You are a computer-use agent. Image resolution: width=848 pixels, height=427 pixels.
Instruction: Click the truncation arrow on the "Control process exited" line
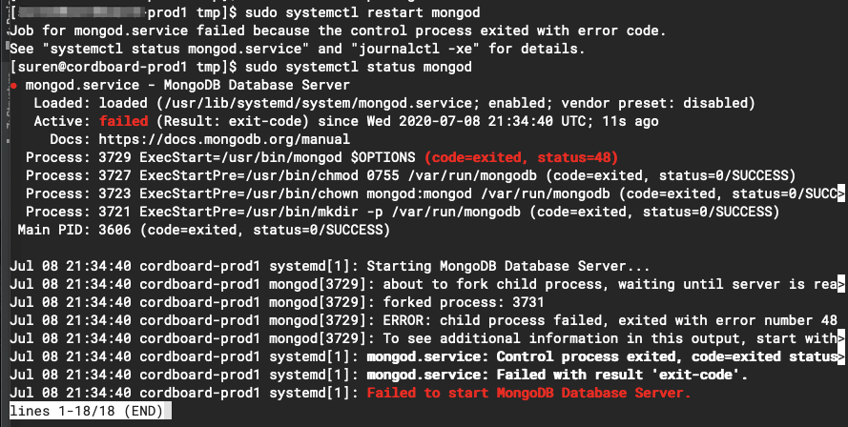[x=840, y=356]
